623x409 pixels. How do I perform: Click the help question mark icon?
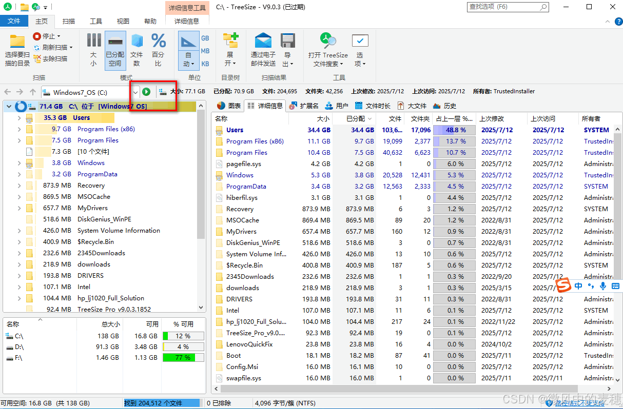(x=618, y=21)
